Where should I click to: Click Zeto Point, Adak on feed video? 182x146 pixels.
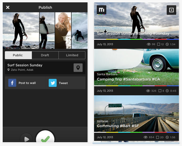pyautogui.click(x=109, y=29)
